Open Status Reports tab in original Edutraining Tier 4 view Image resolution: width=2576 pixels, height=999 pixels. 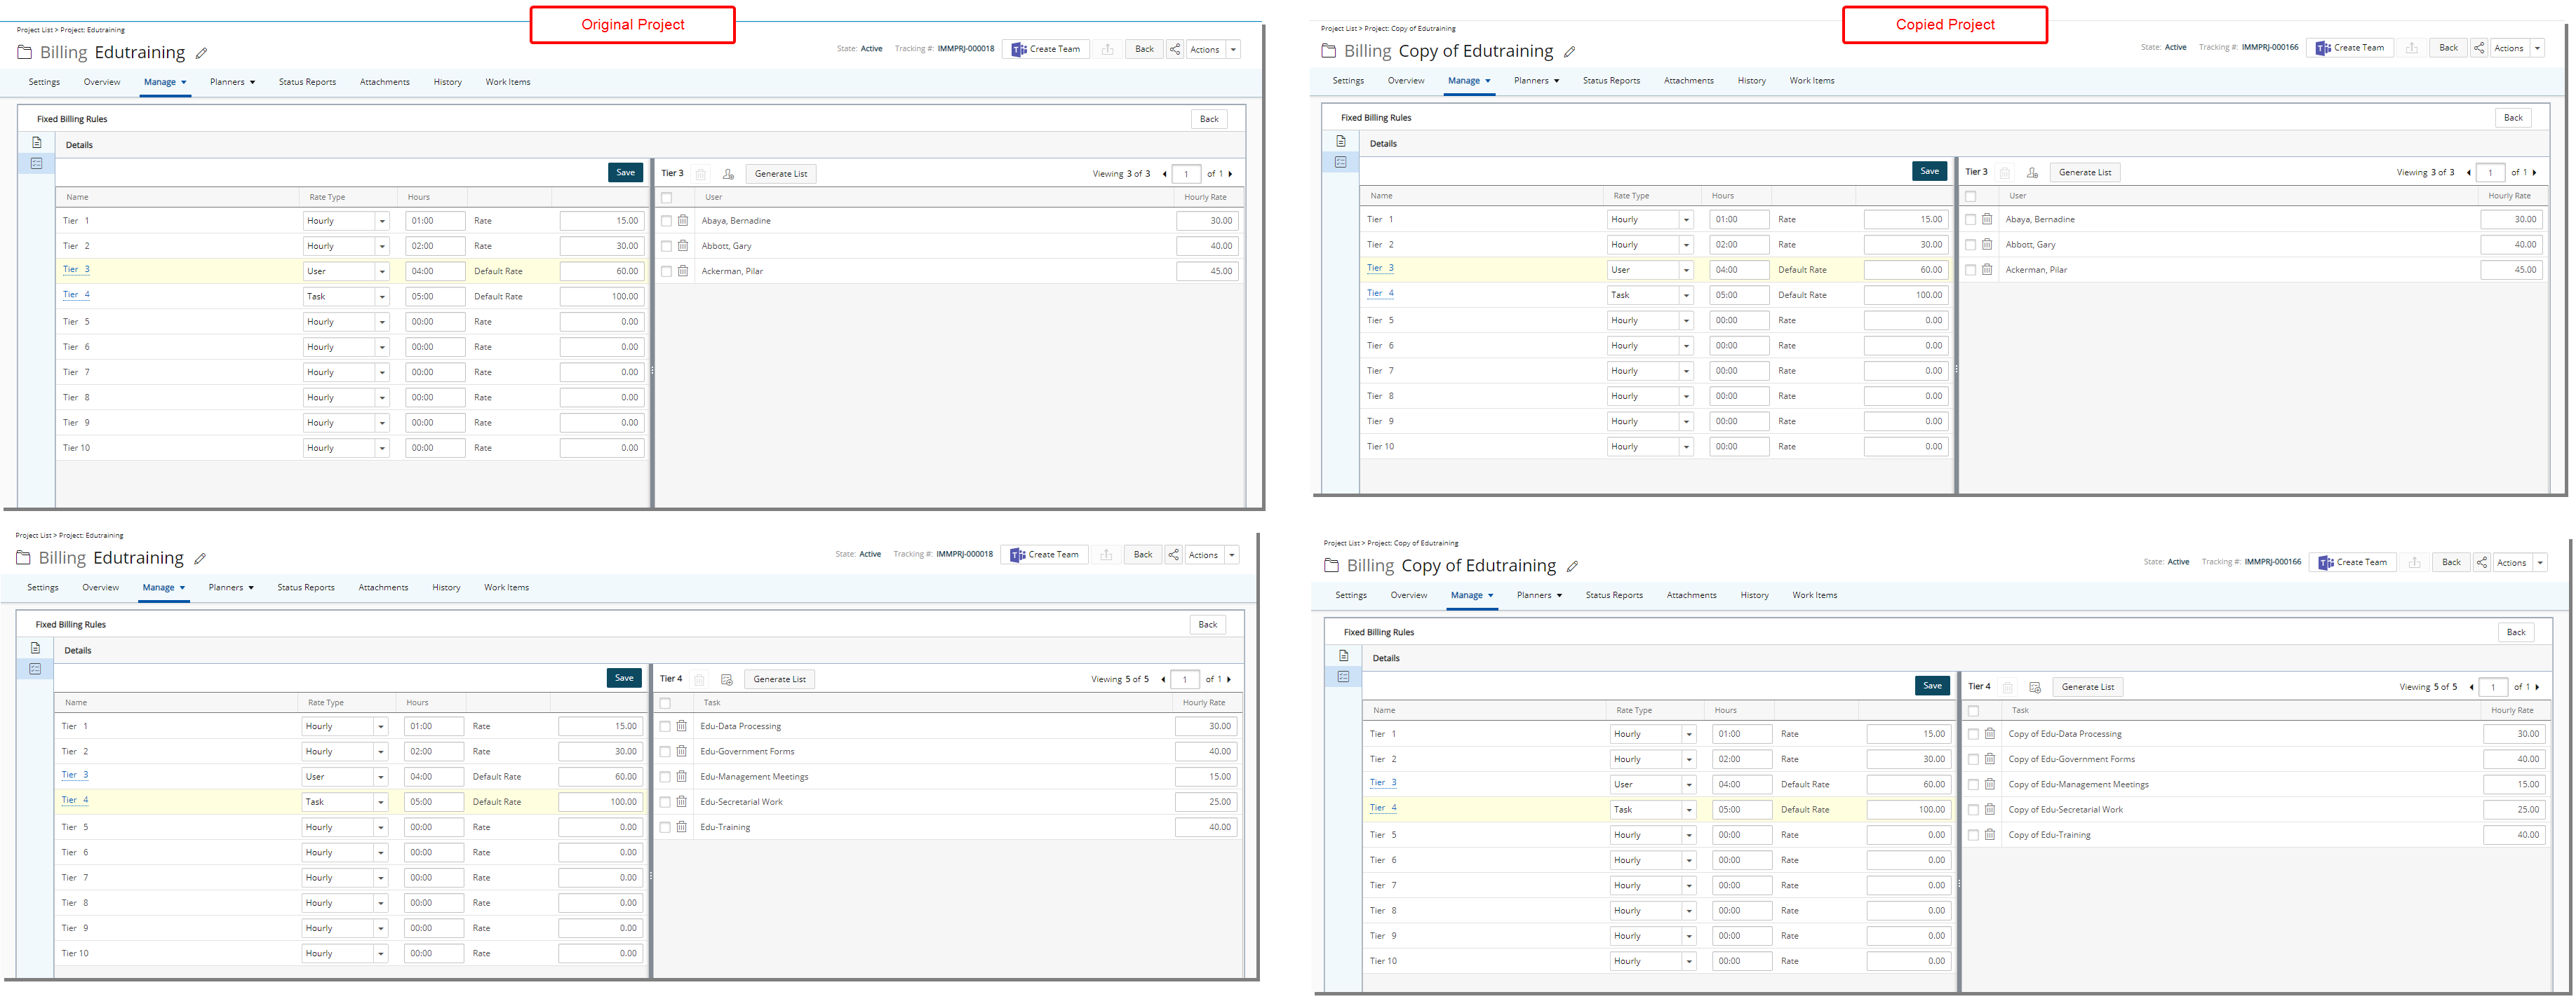306,587
